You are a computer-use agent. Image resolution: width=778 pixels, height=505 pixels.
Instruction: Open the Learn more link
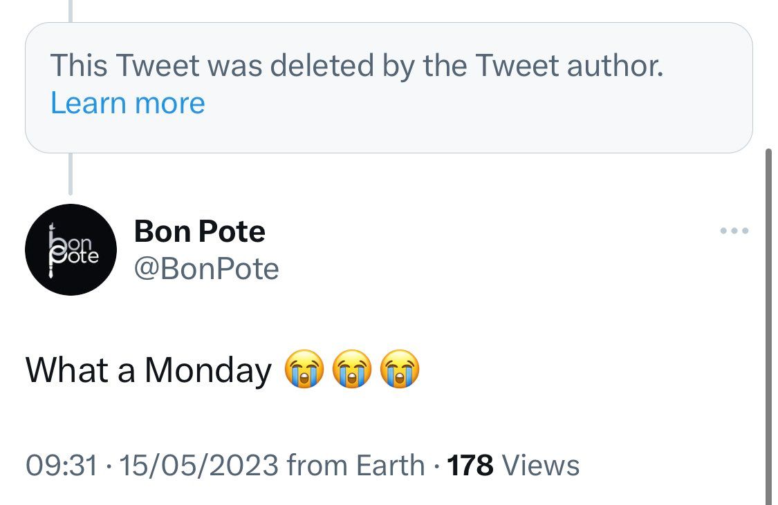click(128, 103)
